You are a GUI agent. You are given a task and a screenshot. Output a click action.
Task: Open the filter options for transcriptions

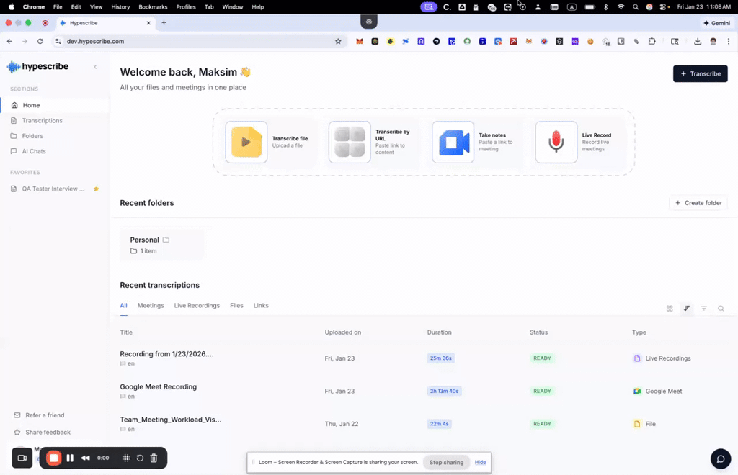(x=704, y=309)
